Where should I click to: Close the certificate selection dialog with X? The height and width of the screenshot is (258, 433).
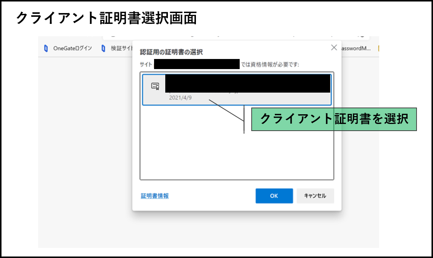pyautogui.click(x=334, y=47)
